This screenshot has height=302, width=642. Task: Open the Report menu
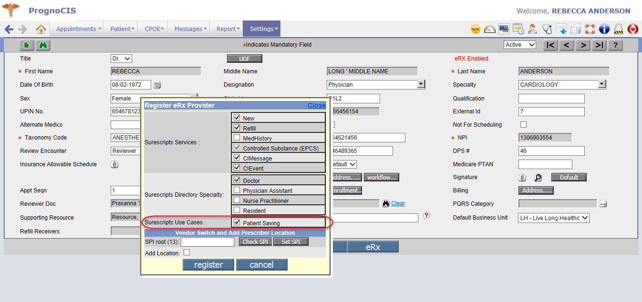pyautogui.click(x=228, y=29)
